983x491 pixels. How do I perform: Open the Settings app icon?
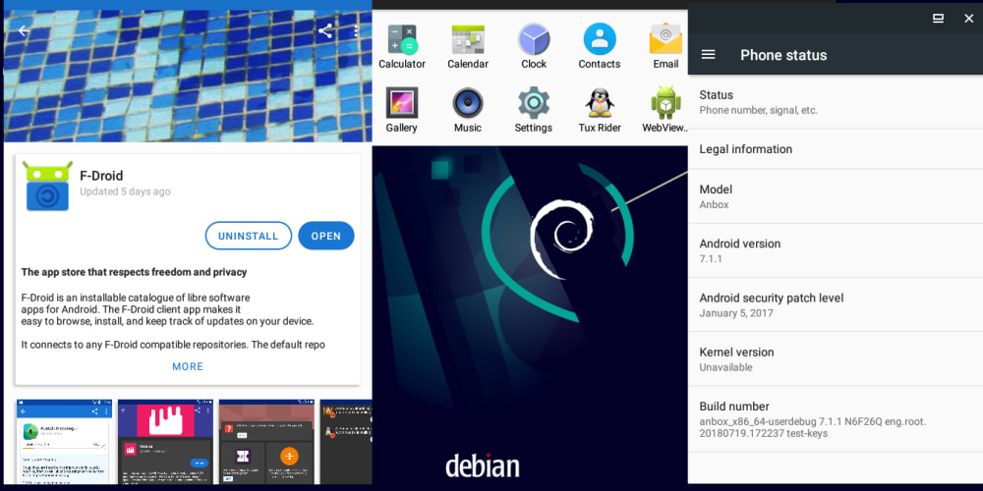[534, 110]
